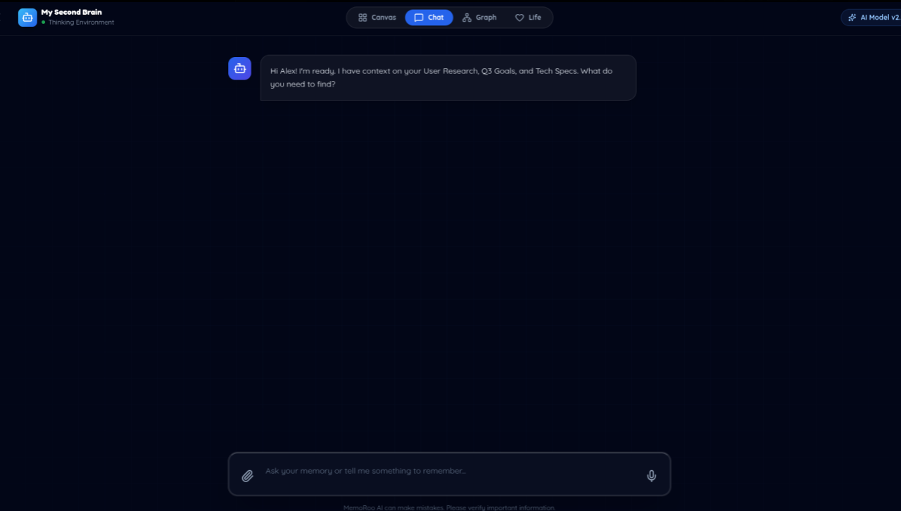The width and height of the screenshot is (901, 511).
Task: Select the active Chat tab
Action: click(x=429, y=18)
